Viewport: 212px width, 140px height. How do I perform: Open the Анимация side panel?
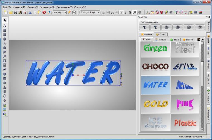(208, 96)
